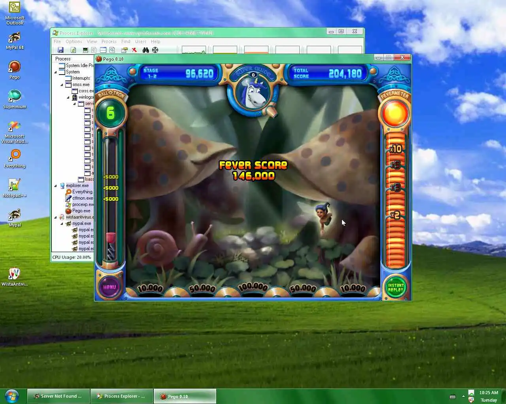The image size is (506, 404).
Task: Click the view DLLs/handles icon in Process Explorer toolbar
Action: tap(112, 50)
